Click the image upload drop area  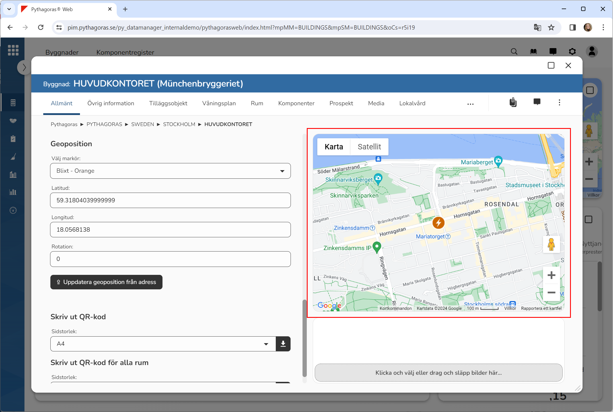(x=438, y=373)
